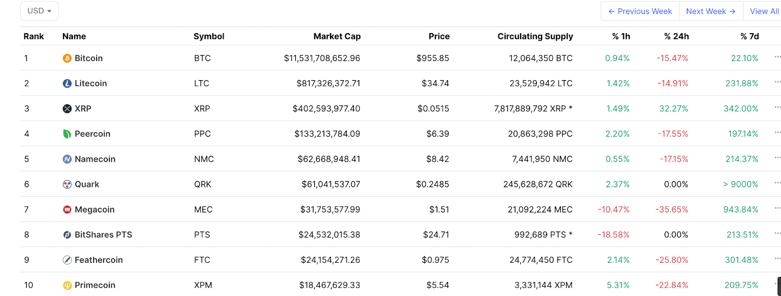Sort by Market Cap column header
This screenshot has width=781, height=296.
click(x=337, y=36)
